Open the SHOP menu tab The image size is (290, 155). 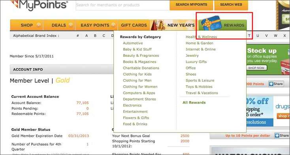point(26,25)
